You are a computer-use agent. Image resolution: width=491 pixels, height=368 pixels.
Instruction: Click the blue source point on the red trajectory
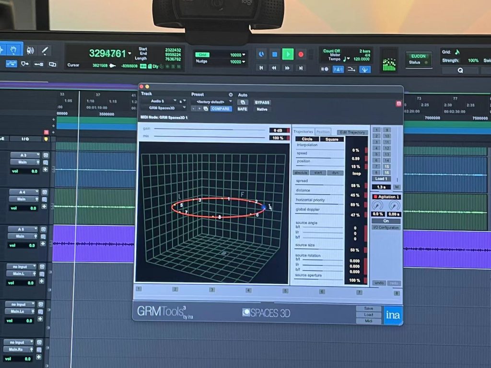tap(264, 207)
